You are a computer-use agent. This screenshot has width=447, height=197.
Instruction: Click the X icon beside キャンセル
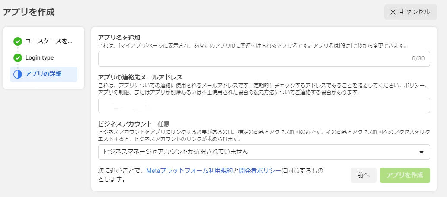click(x=393, y=12)
